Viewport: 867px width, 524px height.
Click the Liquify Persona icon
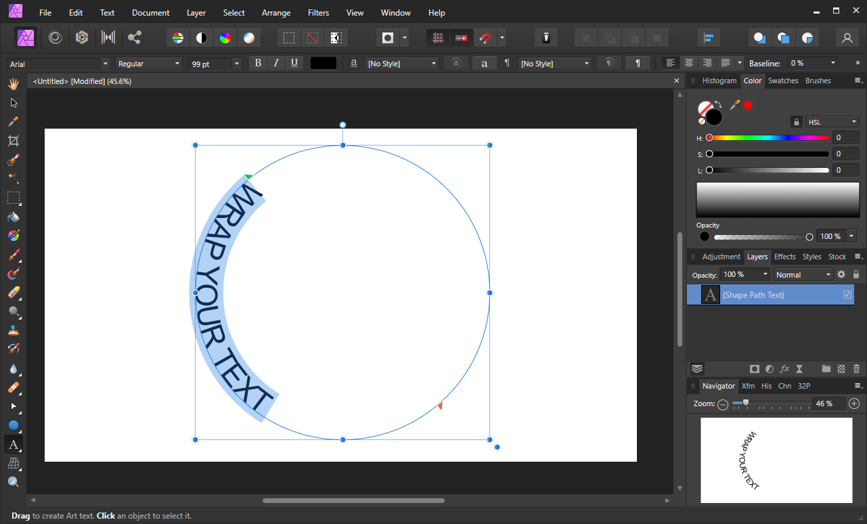tap(55, 38)
